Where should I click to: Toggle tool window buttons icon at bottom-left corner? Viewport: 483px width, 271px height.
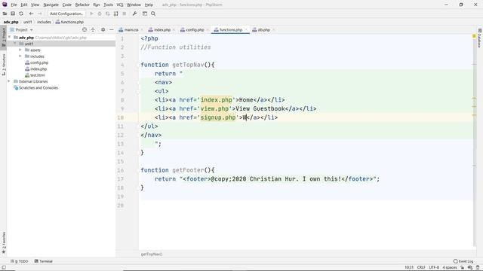click(3, 267)
